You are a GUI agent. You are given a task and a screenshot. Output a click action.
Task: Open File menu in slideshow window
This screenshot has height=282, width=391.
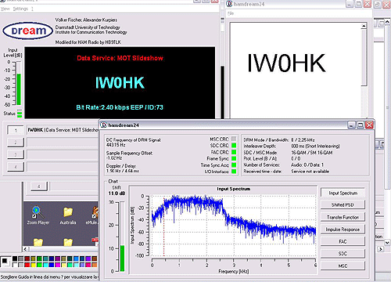231,13
